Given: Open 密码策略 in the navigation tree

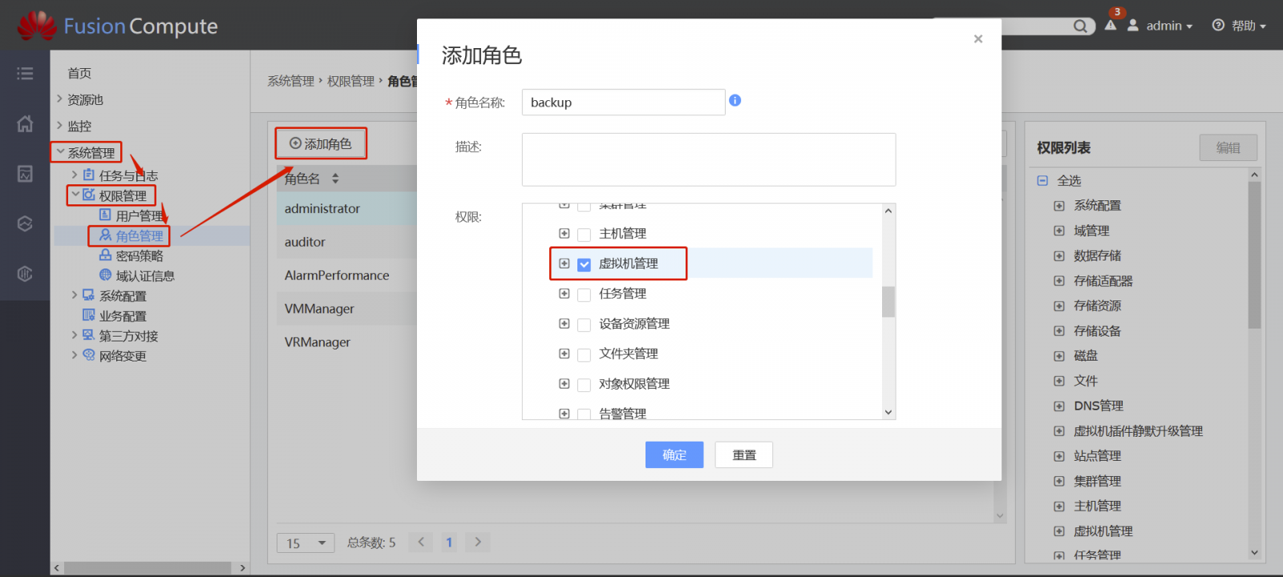Looking at the screenshot, I should click(140, 256).
